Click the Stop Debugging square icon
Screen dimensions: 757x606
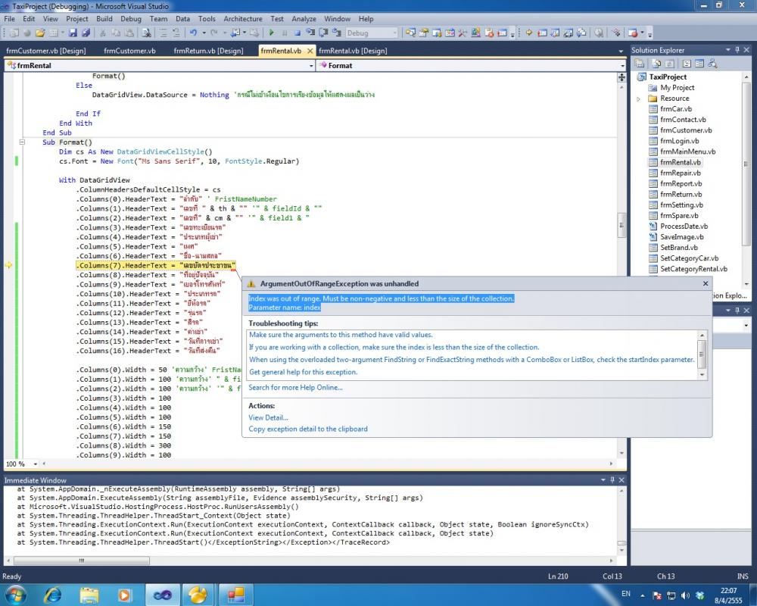click(x=298, y=33)
